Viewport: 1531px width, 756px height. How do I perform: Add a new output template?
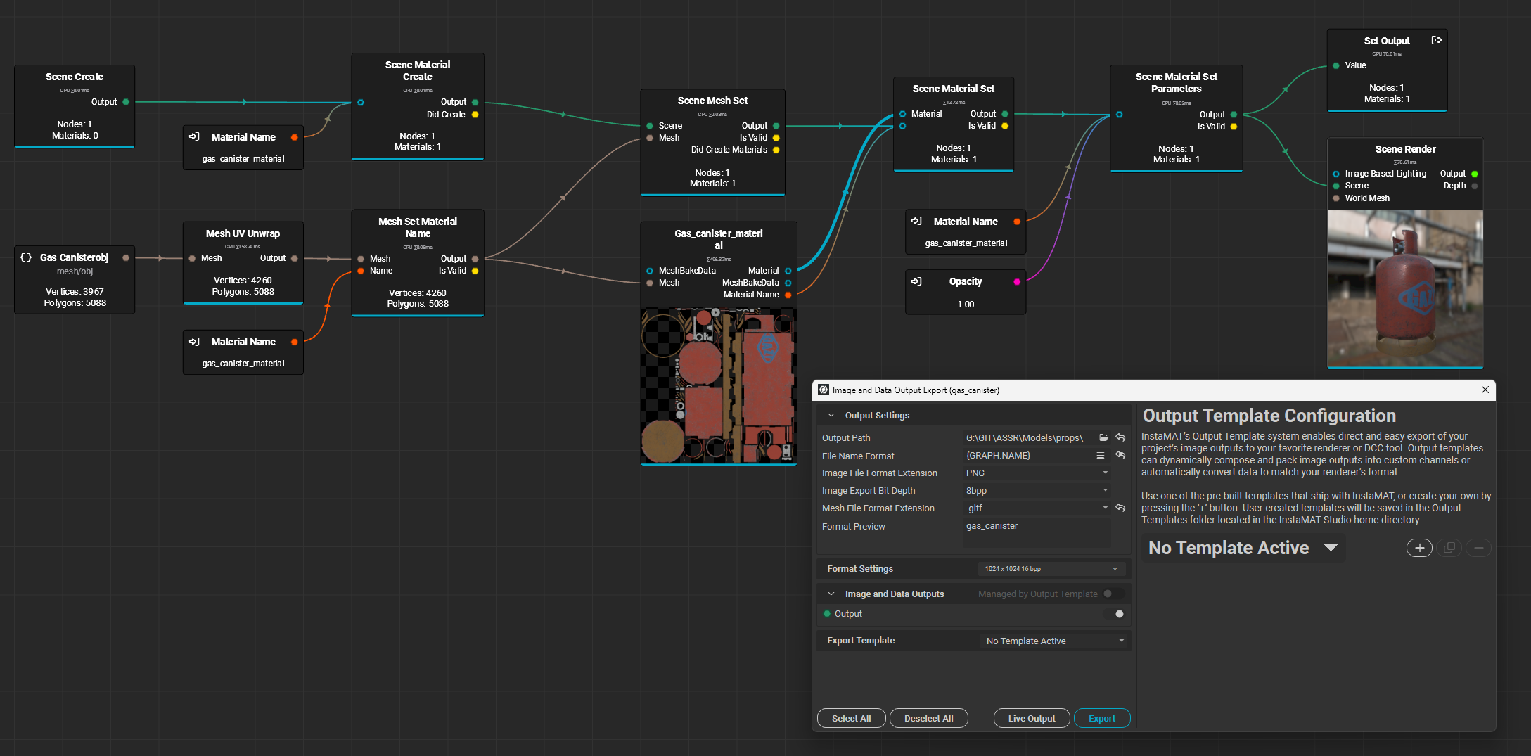click(1419, 548)
